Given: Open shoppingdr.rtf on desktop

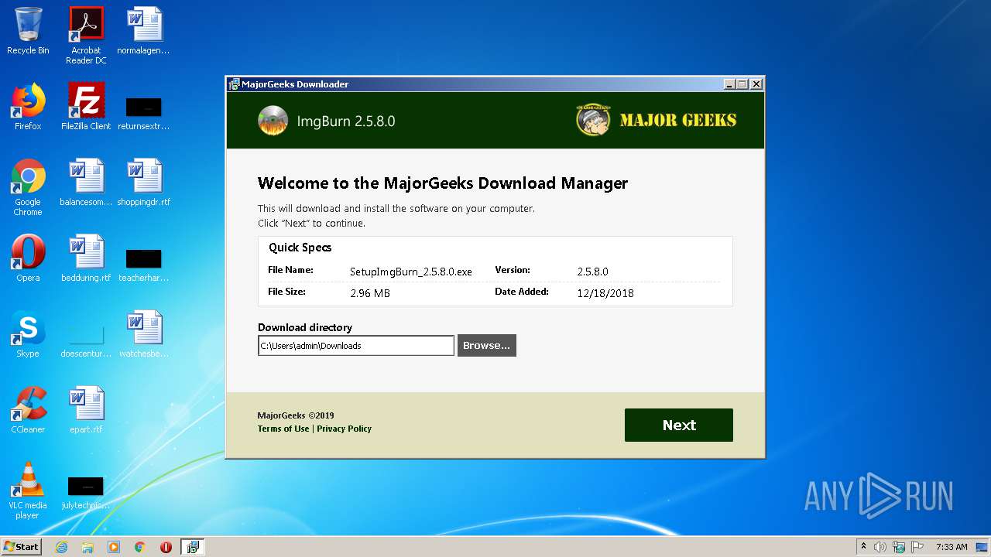Looking at the screenshot, I should pyautogui.click(x=143, y=183).
